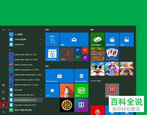Open the Bubble Witch 3 game tile
This screenshot has height=115, width=147.
[112, 69]
